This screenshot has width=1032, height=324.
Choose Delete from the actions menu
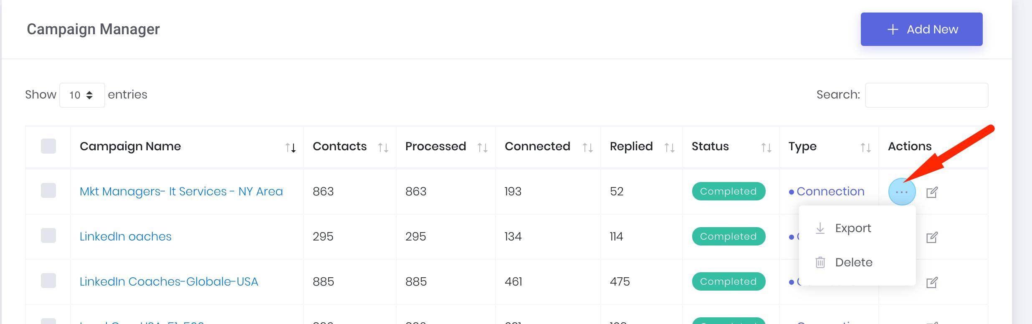(x=854, y=262)
